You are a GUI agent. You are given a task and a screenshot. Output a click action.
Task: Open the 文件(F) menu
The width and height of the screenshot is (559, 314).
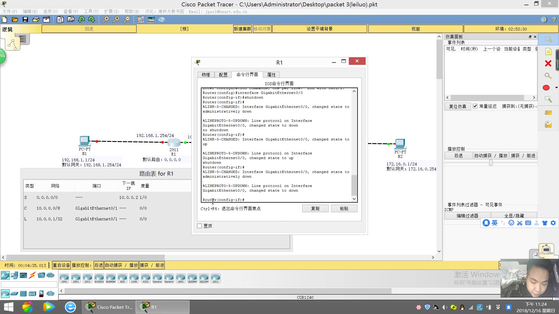(10, 12)
